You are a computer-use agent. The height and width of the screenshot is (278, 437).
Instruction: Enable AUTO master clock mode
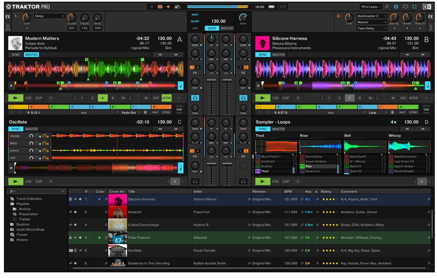tap(212, 28)
